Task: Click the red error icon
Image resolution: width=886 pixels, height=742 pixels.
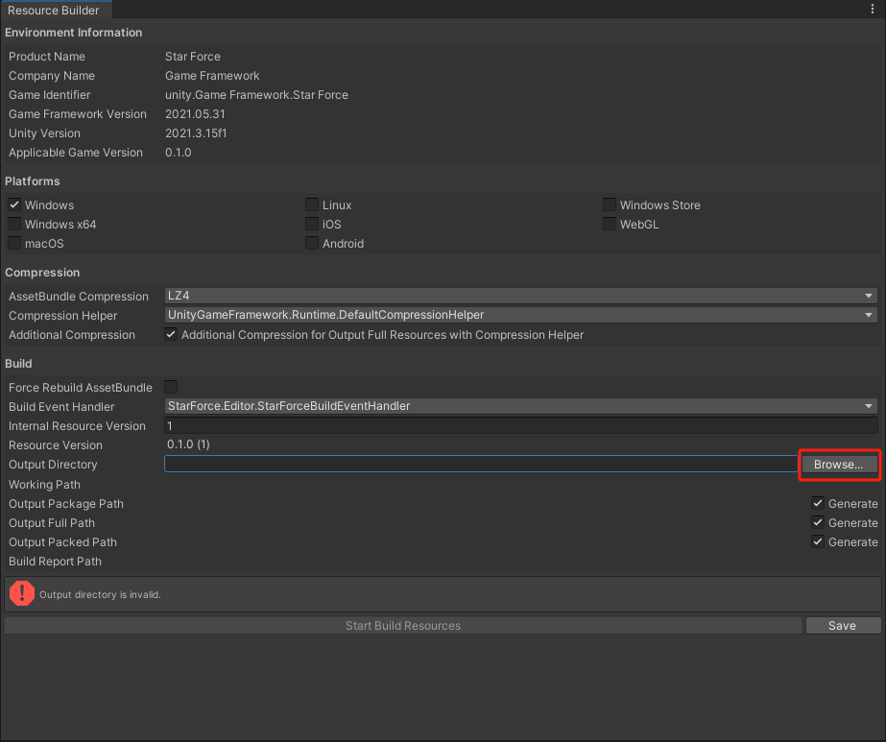Action: click(x=21, y=593)
